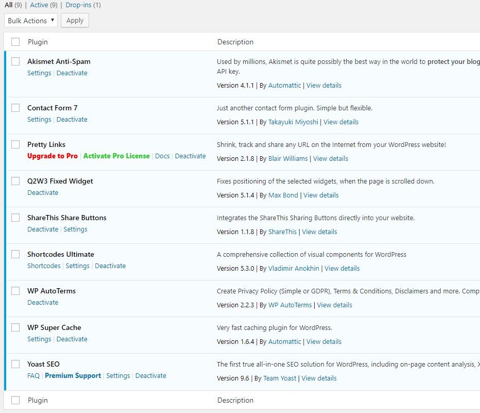Open ShareThis Share Buttons Settings
The image size is (480, 413).
(75, 229)
